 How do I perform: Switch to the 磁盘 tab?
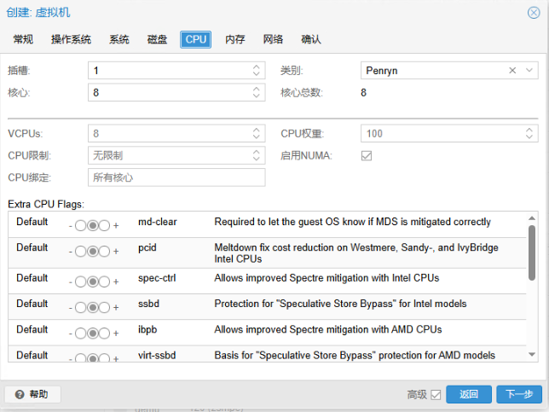157,39
